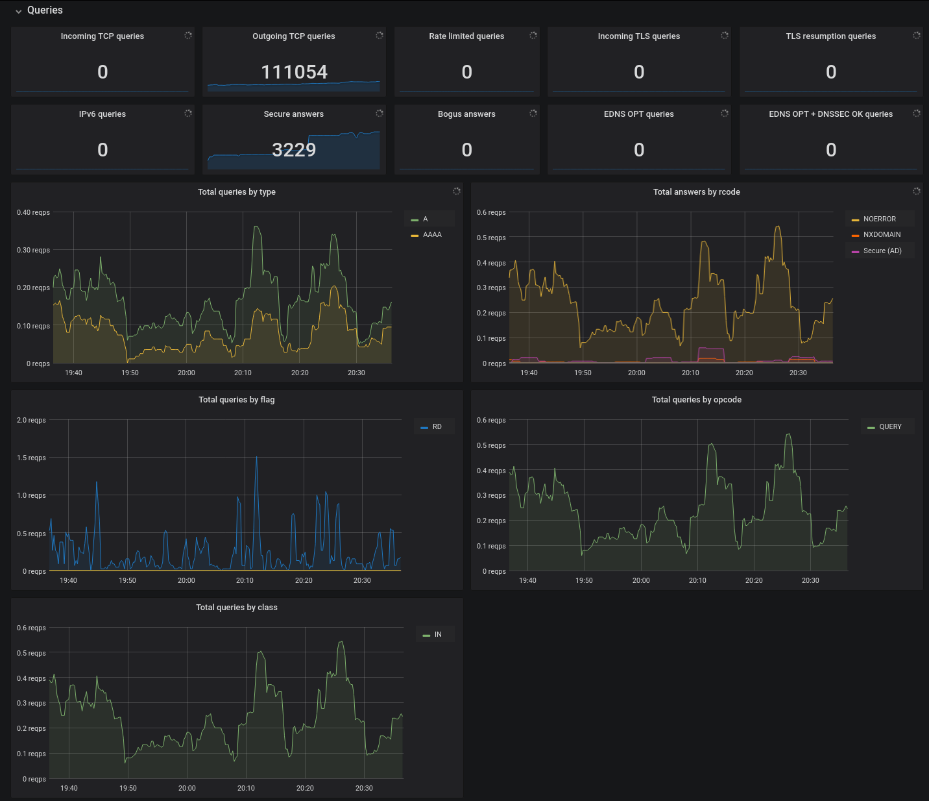Image resolution: width=929 pixels, height=801 pixels.
Task: Click the loading spinner on EDNS OPT queries
Action: 725,113
